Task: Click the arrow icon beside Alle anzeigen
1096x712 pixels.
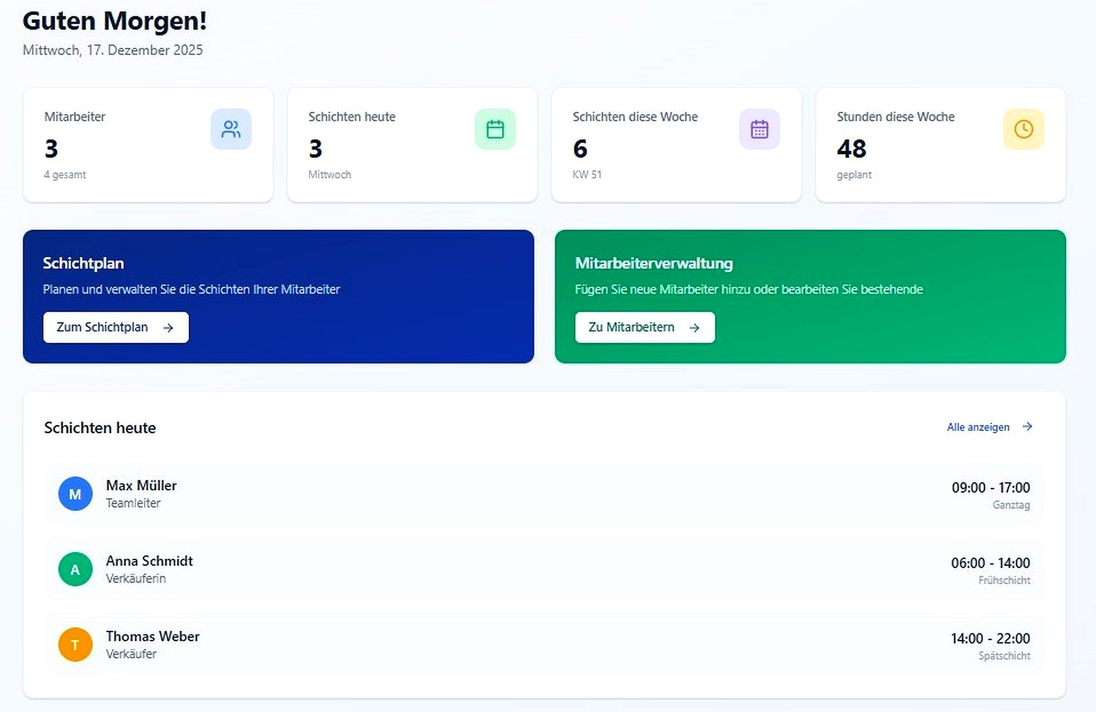Action: point(1027,427)
